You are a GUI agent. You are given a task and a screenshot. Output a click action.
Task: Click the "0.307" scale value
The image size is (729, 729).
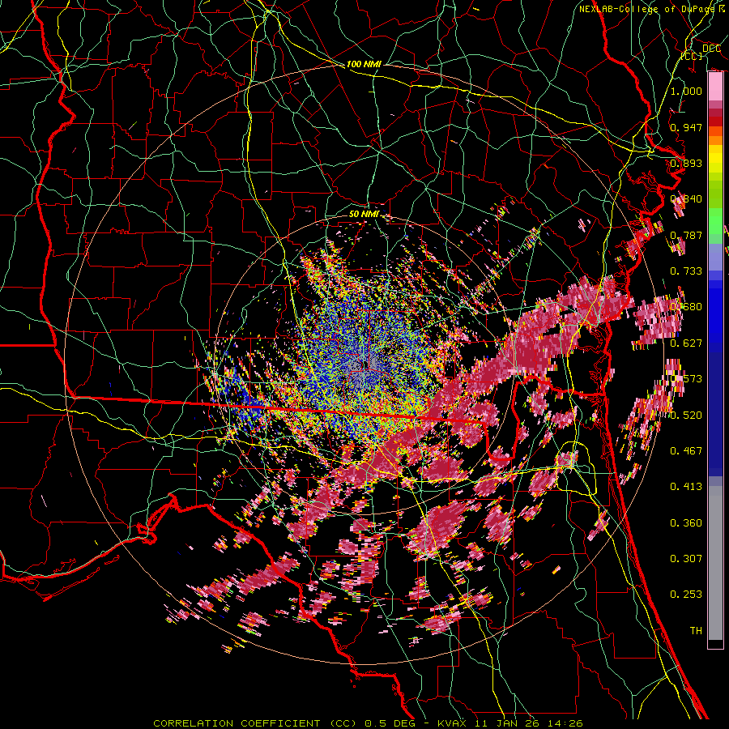coord(686,558)
